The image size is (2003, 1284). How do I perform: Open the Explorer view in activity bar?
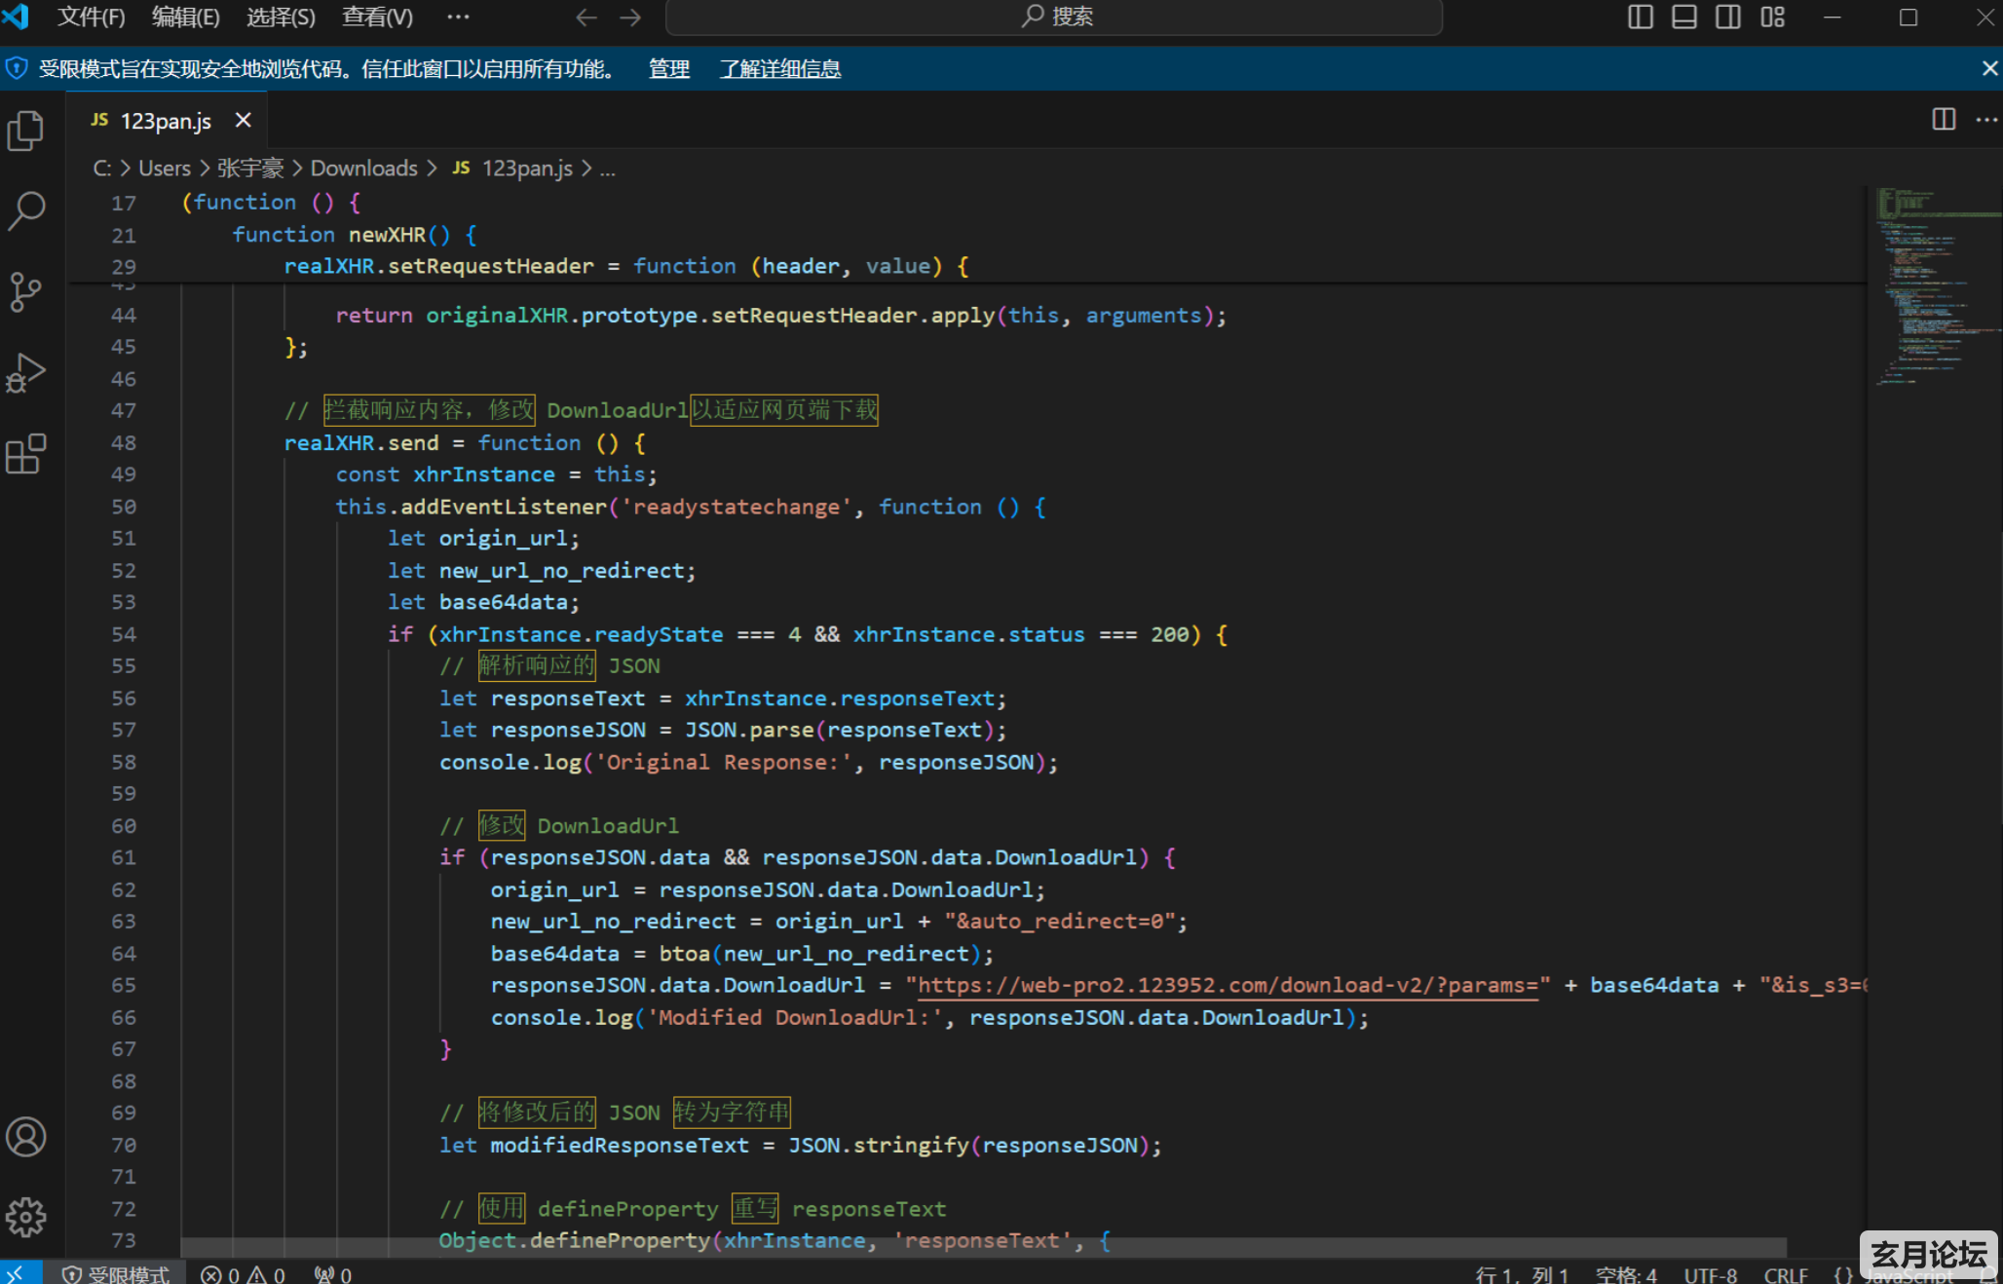[x=26, y=131]
